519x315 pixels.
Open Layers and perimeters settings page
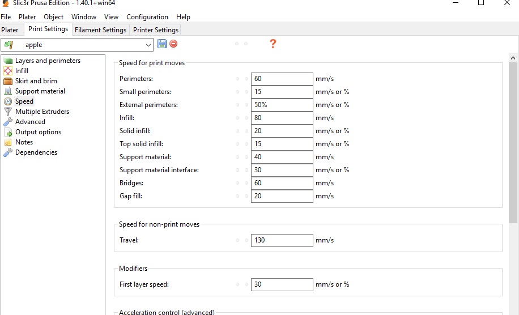48,61
